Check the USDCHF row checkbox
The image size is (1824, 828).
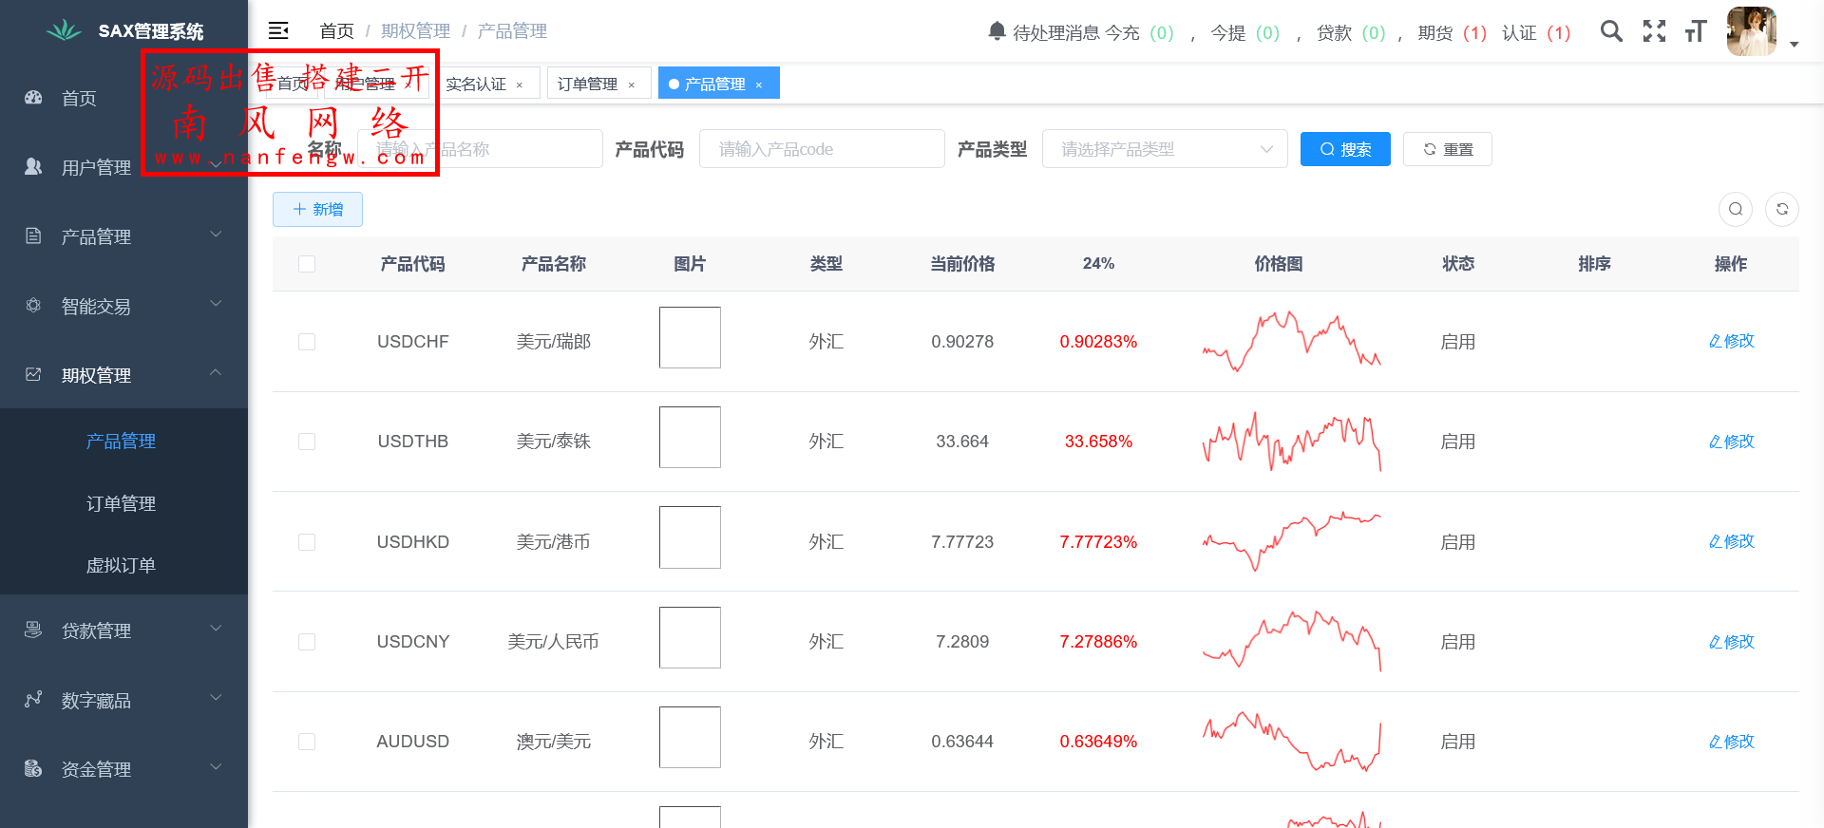click(x=307, y=342)
